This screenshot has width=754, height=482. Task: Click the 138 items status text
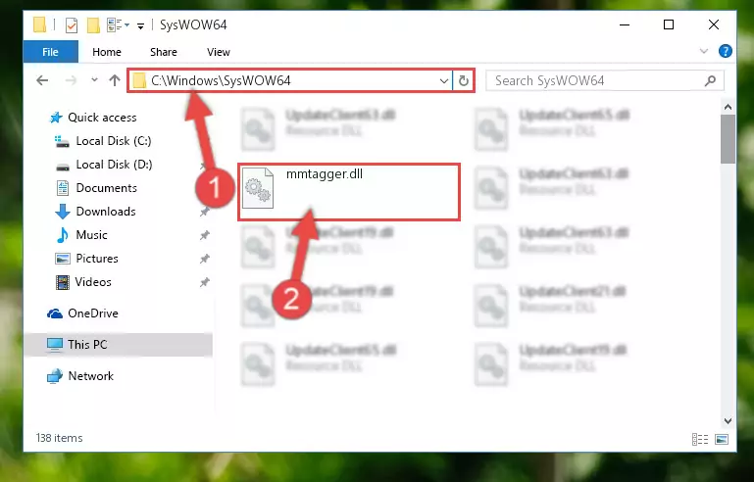point(59,438)
